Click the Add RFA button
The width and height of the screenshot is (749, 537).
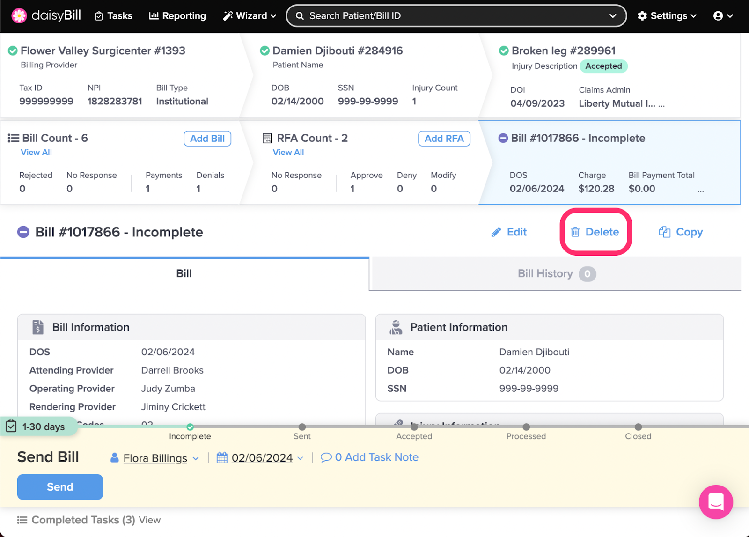click(x=444, y=139)
